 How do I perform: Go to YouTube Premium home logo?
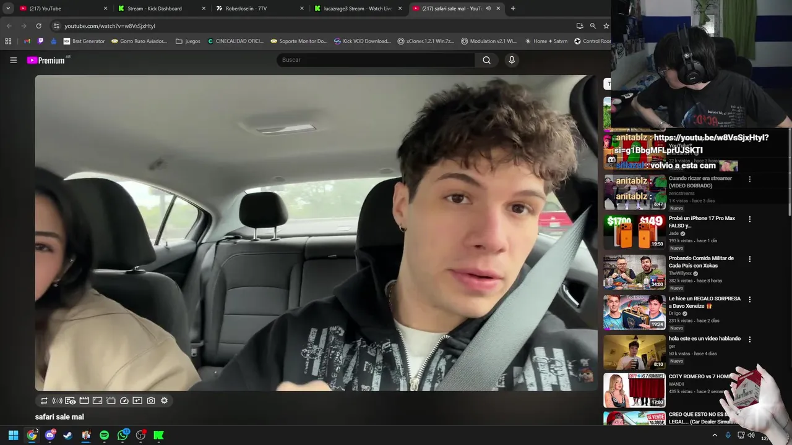point(48,60)
